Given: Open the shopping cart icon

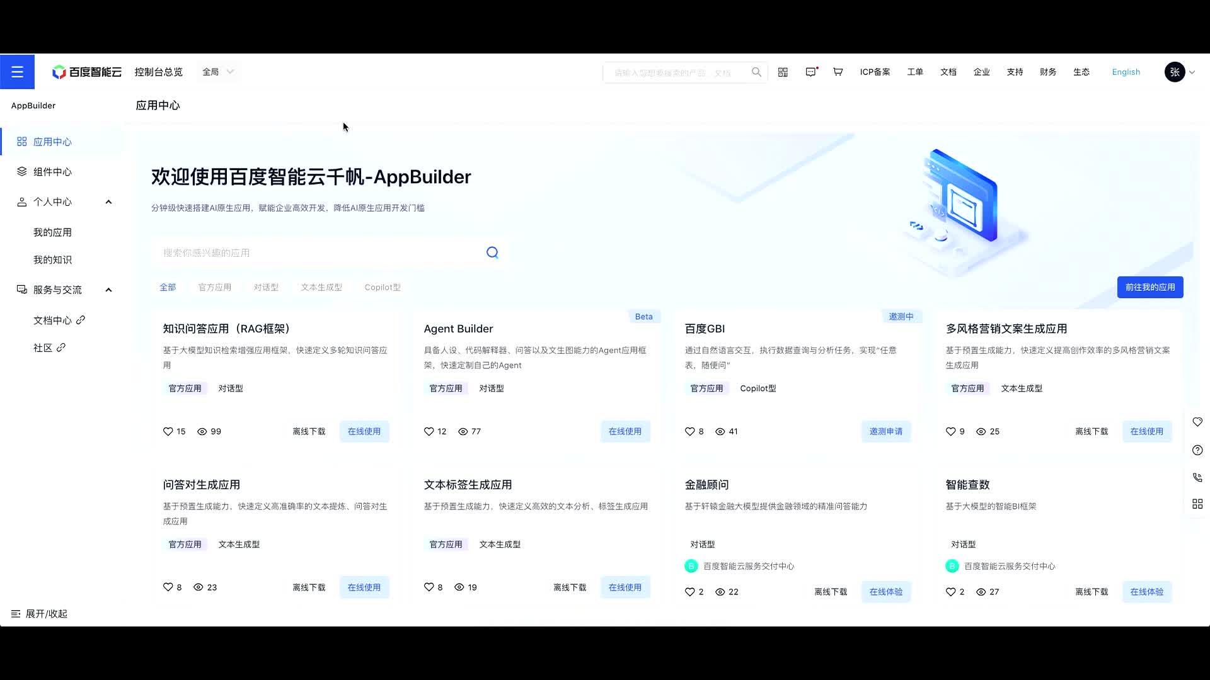Looking at the screenshot, I should coord(838,72).
